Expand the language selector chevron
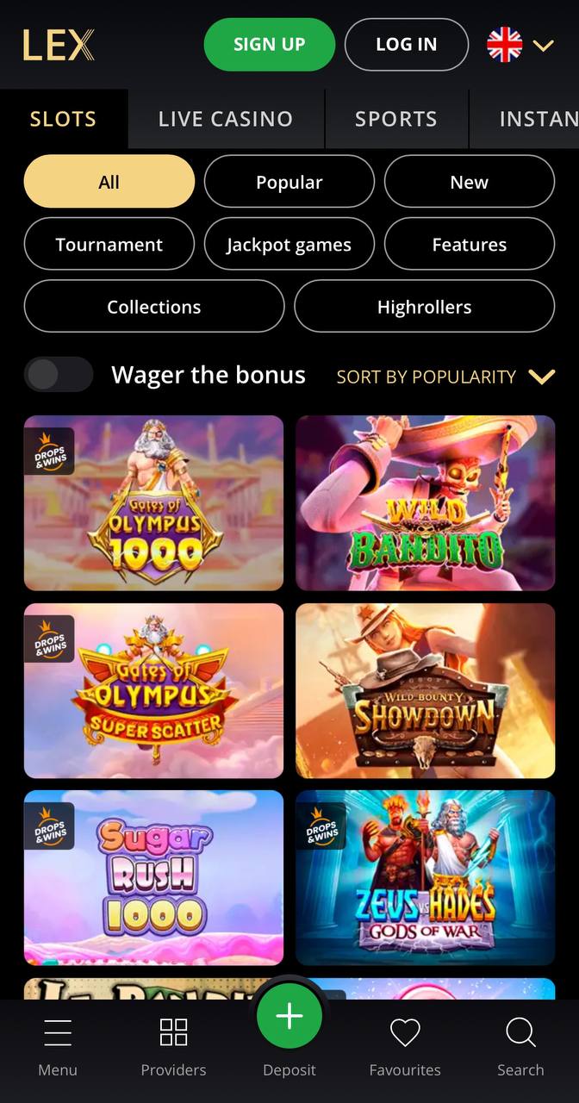The image size is (579, 1103). (x=543, y=45)
